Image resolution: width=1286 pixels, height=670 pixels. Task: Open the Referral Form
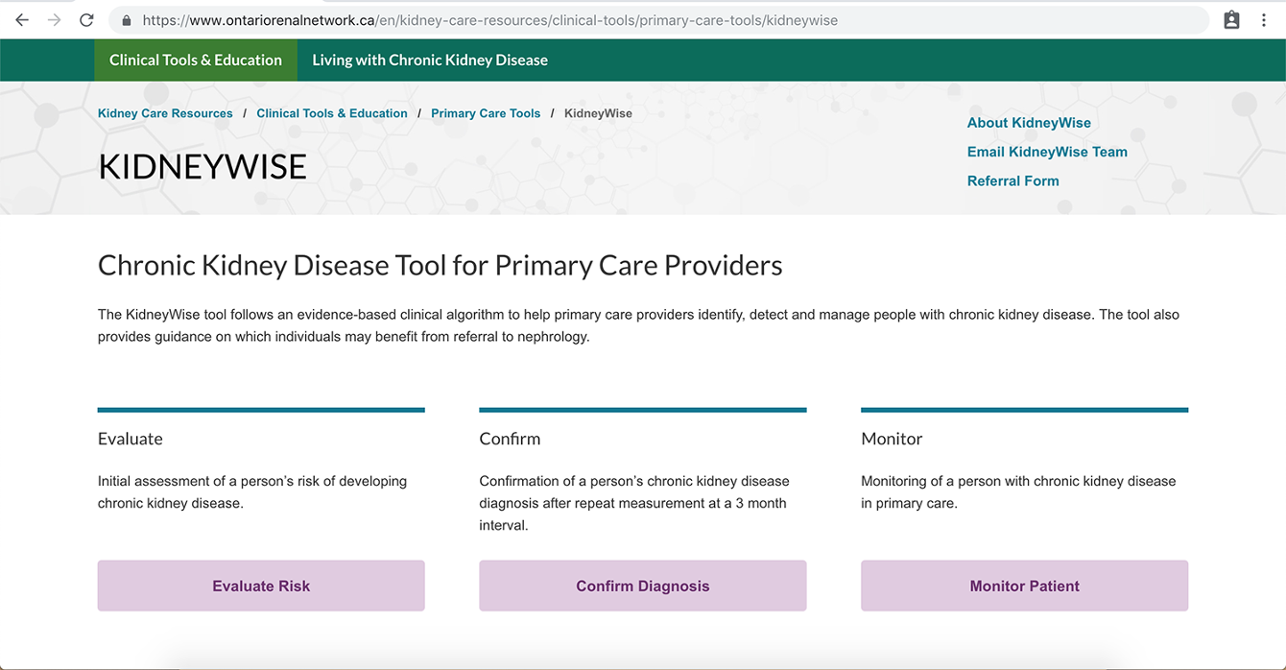[x=1013, y=180]
